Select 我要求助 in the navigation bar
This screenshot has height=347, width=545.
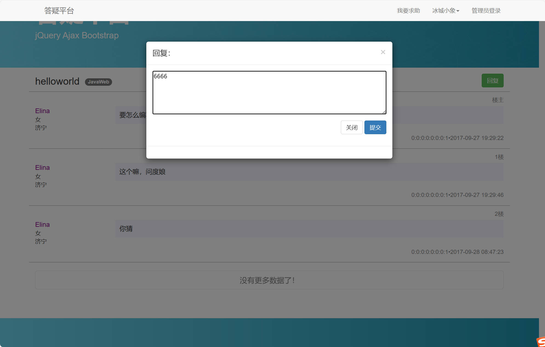[x=408, y=11]
